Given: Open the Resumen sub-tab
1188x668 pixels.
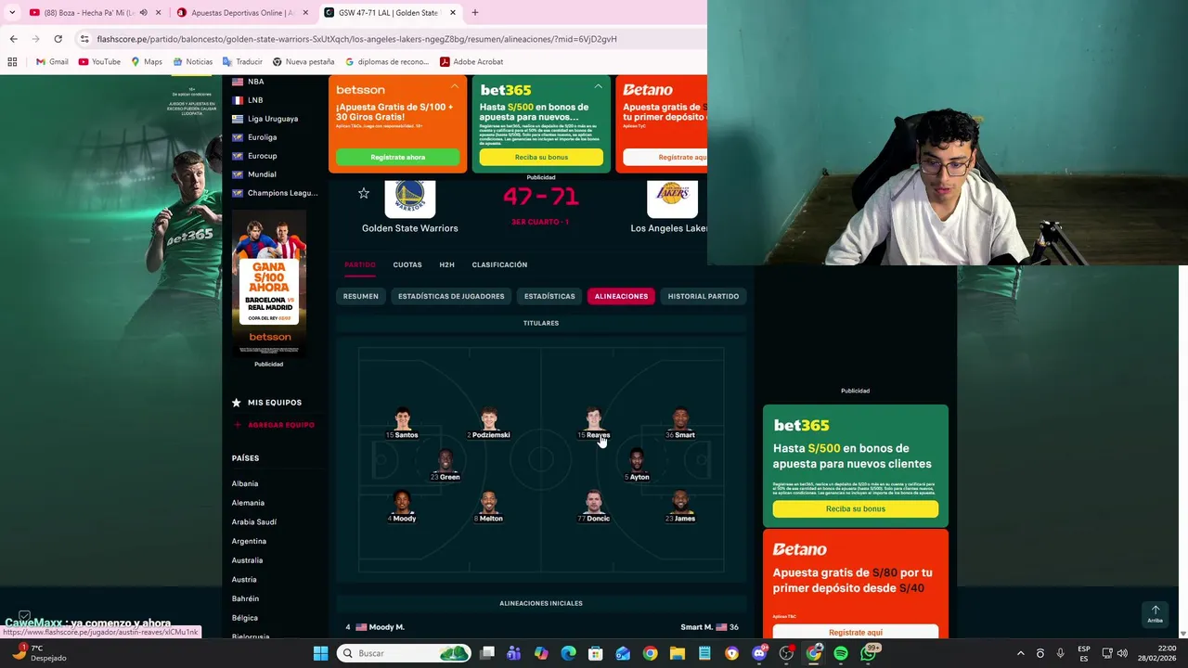Looking at the screenshot, I should (x=361, y=296).
